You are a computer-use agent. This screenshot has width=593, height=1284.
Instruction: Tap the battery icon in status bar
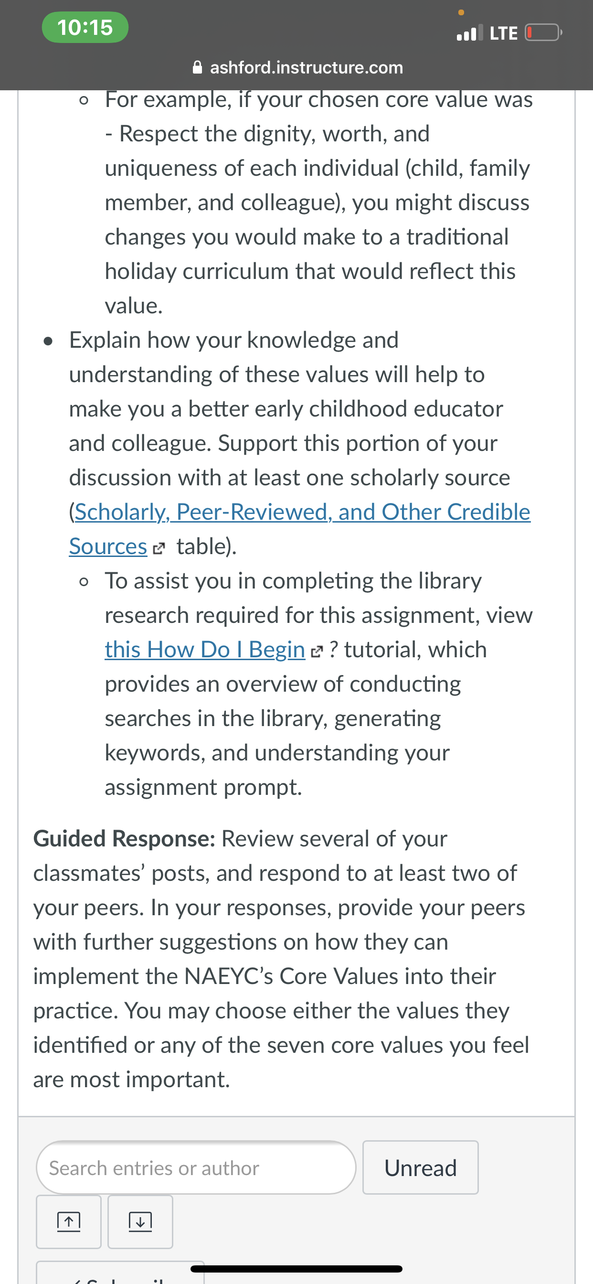544,33
